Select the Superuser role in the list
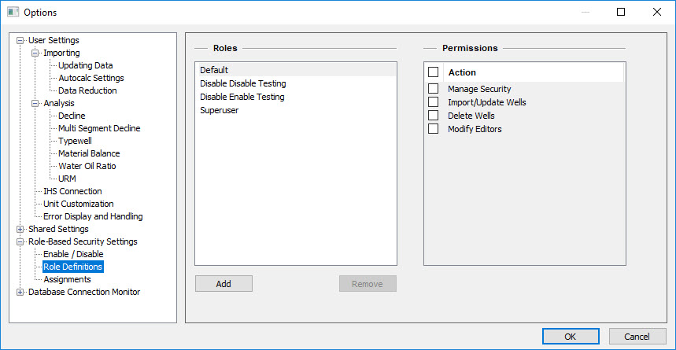The width and height of the screenshot is (676, 350). [219, 110]
